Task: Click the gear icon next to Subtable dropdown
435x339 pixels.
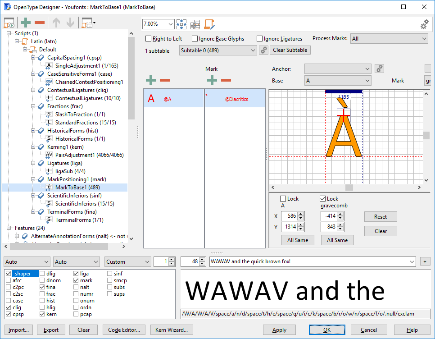Action: (264, 50)
